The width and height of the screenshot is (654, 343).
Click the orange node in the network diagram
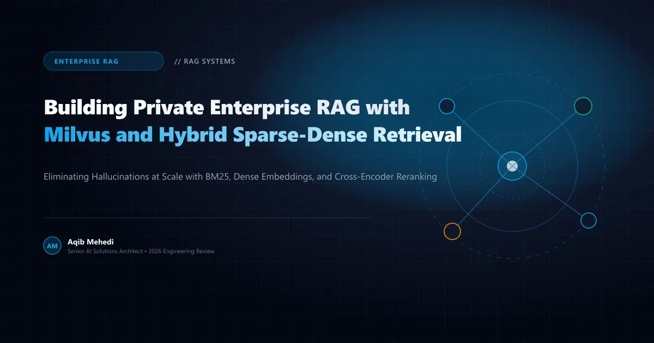tap(452, 231)
